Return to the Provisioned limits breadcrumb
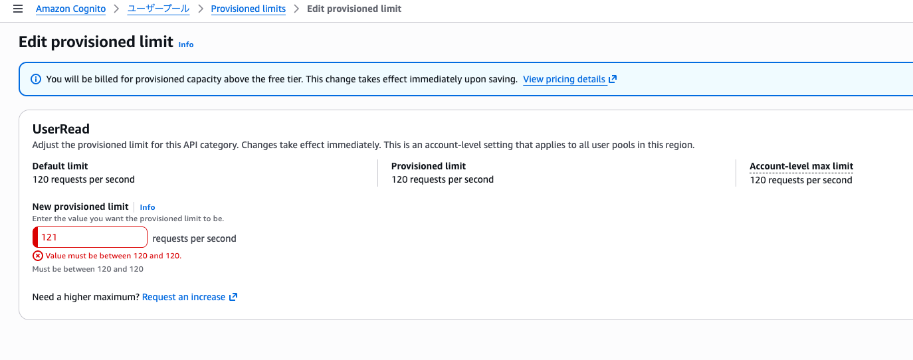The width and height of the screenshot is (913, 360). (249, 9)
